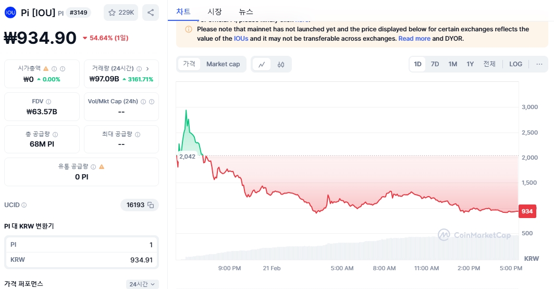The image size is (554, 289).
Task: Click the 9:00 PM time axis label
Action: [x=230, y=268]
